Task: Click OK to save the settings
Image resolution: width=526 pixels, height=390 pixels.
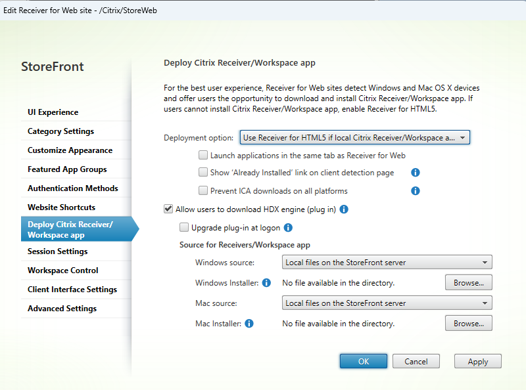Action: coord(364,361)
